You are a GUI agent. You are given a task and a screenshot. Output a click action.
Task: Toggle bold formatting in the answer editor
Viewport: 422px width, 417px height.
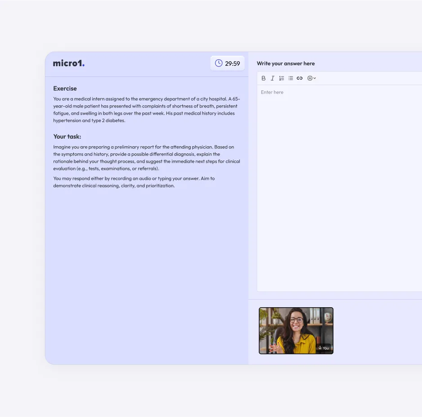(264, 78)
